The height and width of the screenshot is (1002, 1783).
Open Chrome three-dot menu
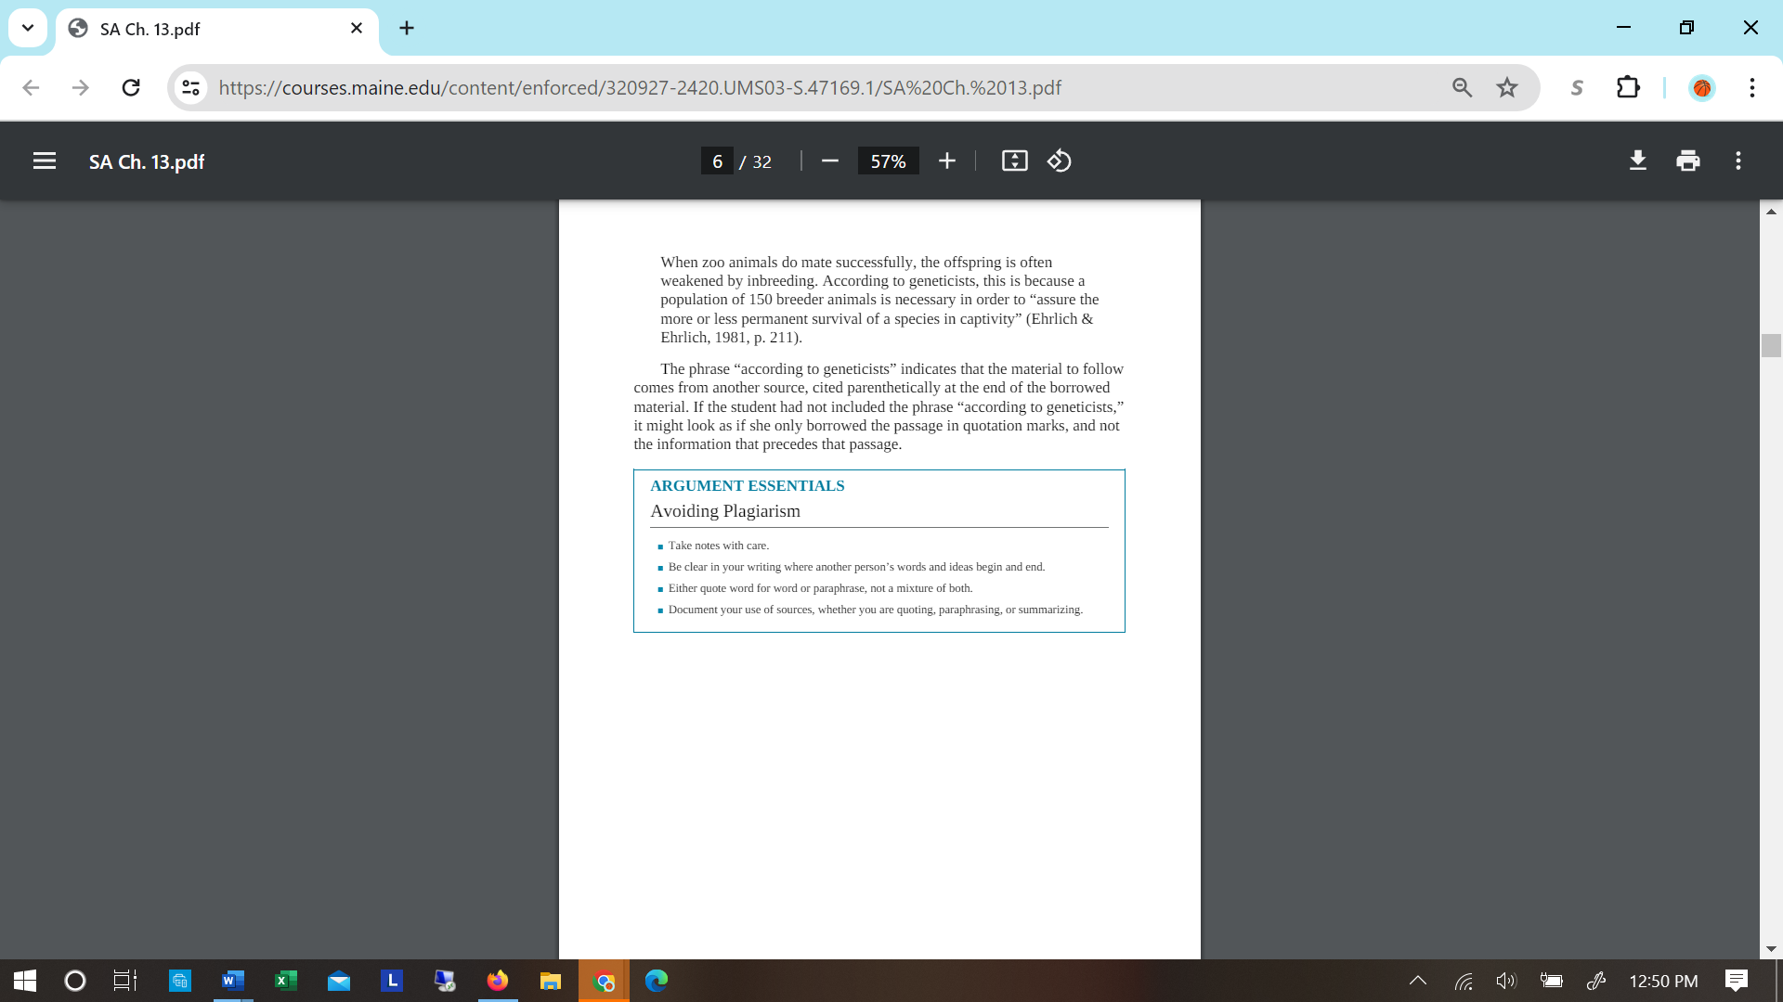click(1751, 87)
